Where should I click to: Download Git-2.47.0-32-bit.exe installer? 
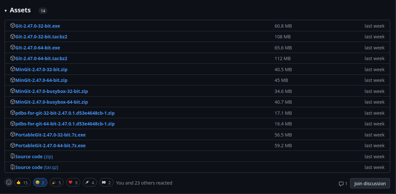pos(38,26)
